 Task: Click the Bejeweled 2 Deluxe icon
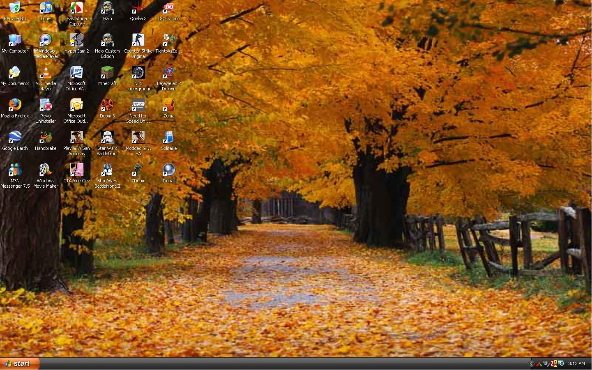click(x=169, y=73)
